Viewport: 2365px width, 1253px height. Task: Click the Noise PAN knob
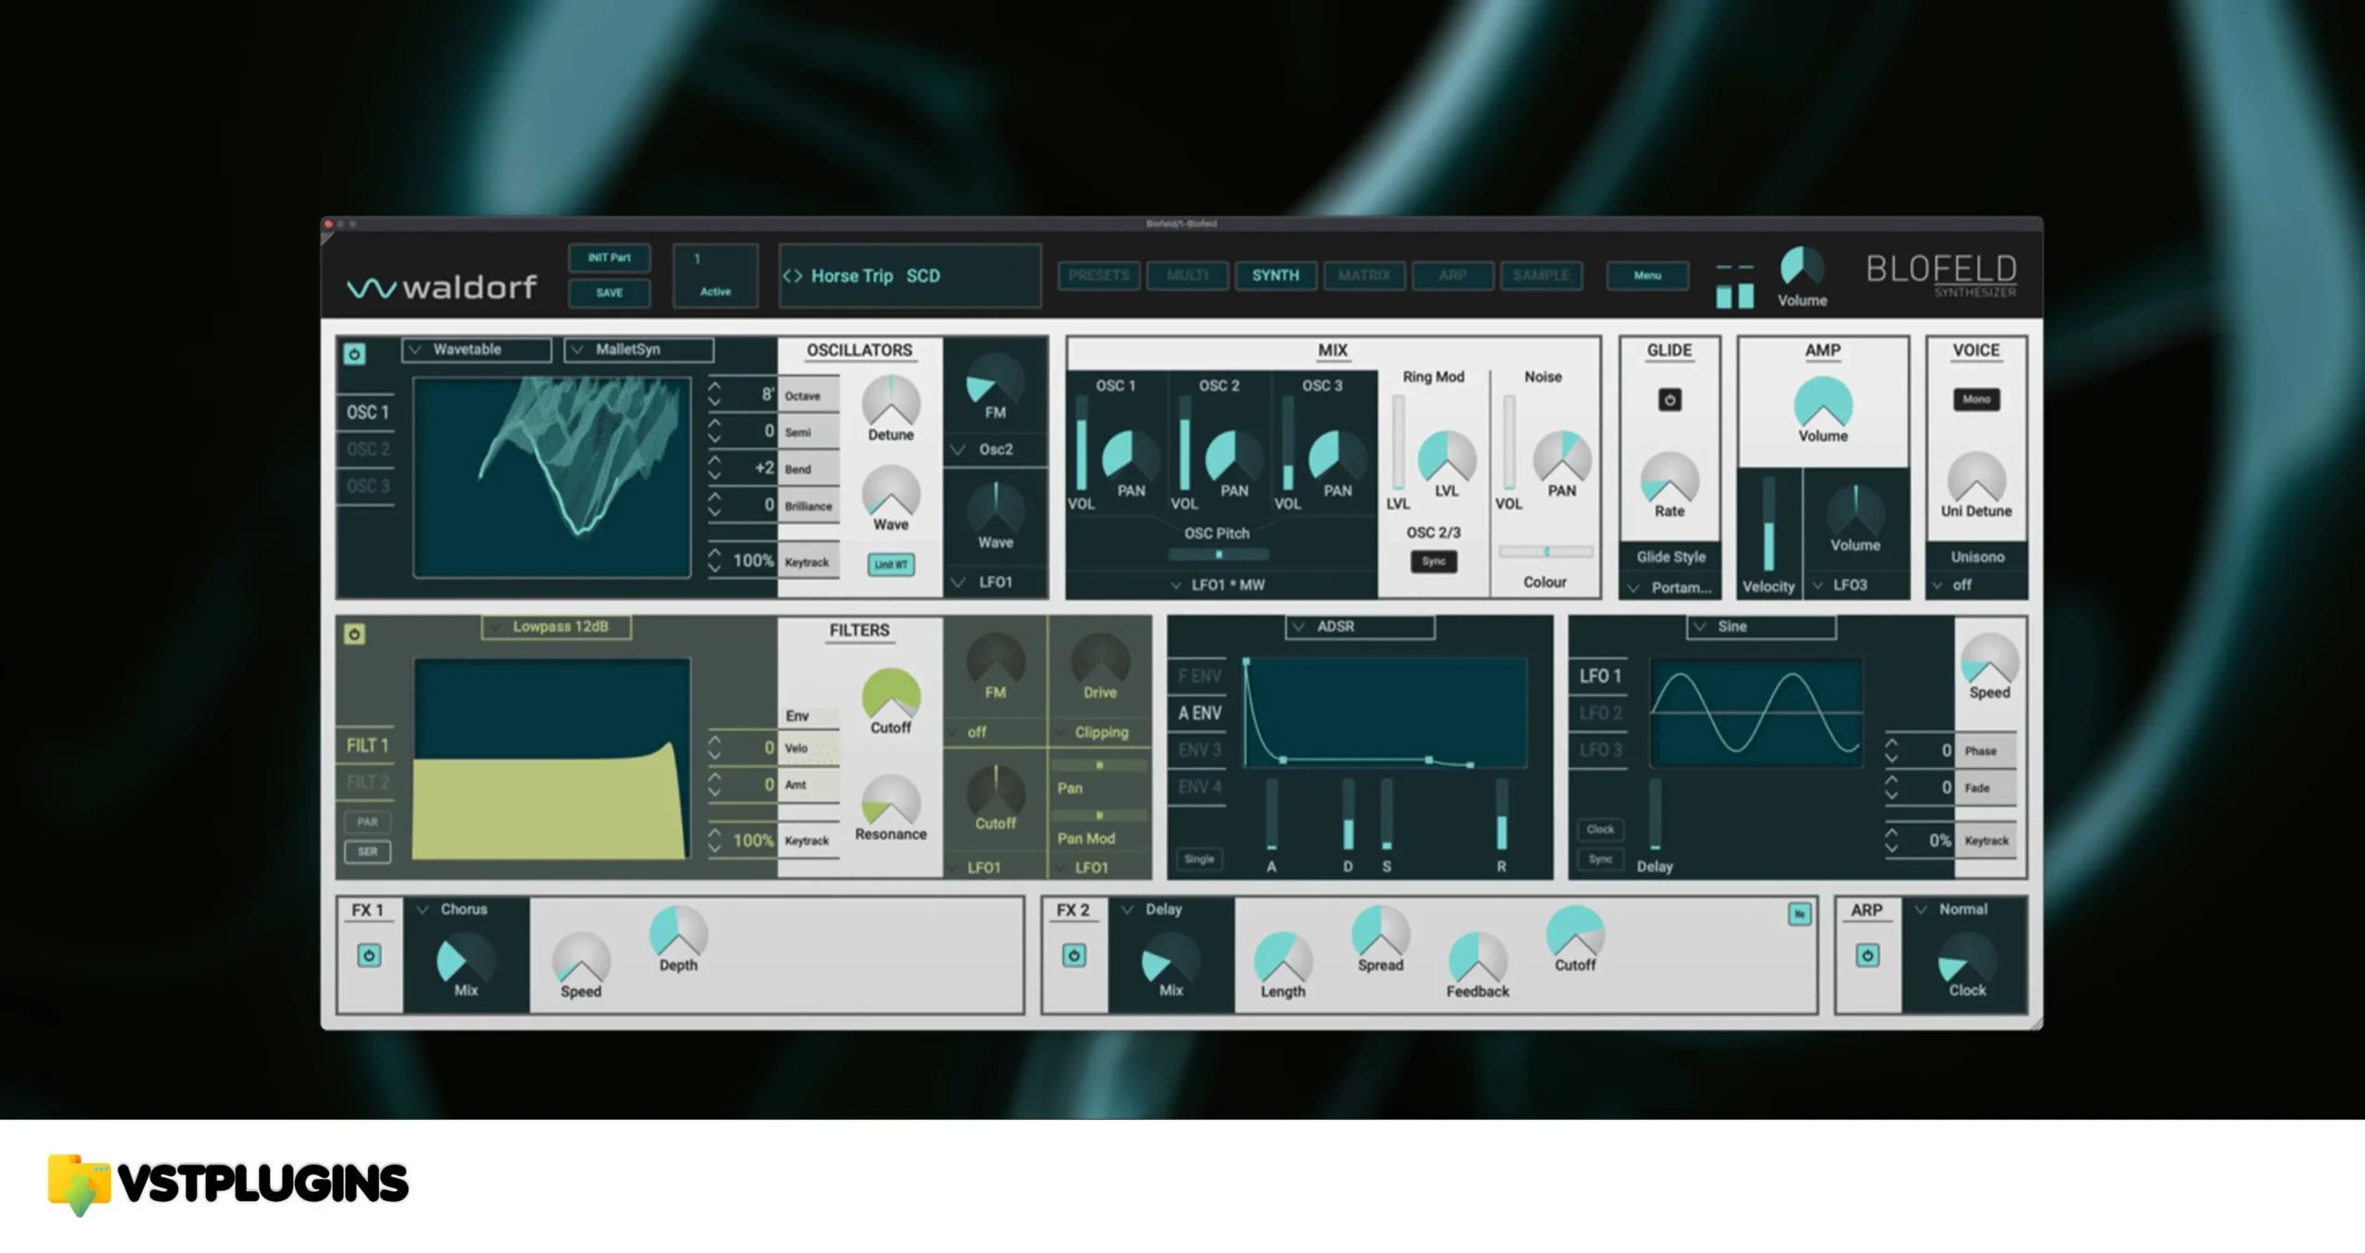point(1561,457)
